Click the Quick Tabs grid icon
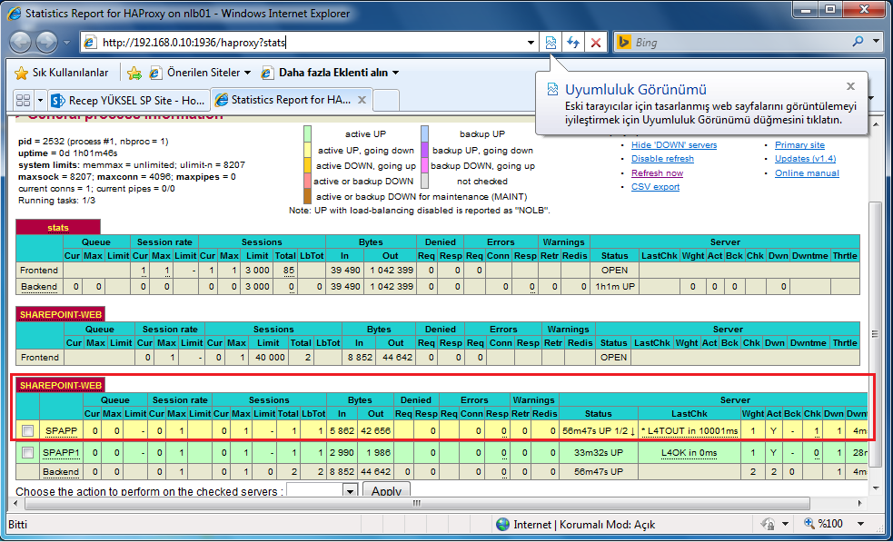The height and width of the screenshot is (542, 893). [x=24, y=100]
